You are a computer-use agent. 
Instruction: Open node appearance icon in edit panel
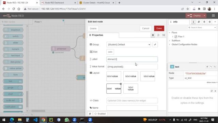[164, 35]
